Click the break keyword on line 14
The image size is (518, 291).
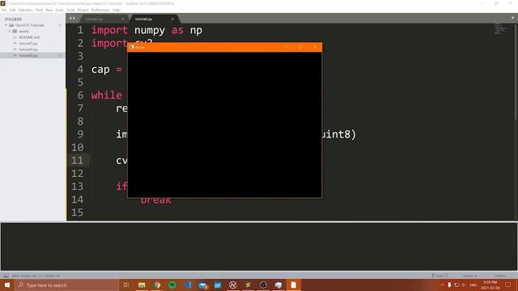155,200
